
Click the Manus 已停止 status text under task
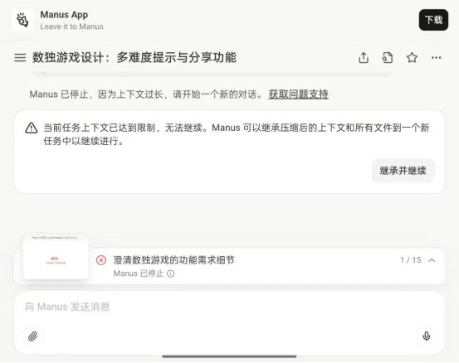pos(138,273)
